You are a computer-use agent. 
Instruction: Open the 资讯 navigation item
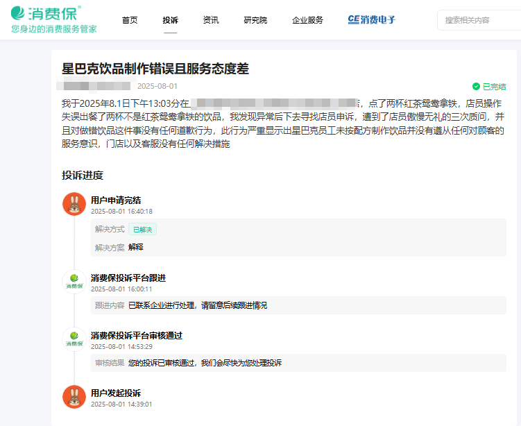(x=211, y=20)
